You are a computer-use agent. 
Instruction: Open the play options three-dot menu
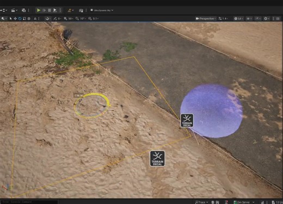[x=60, y=10]
